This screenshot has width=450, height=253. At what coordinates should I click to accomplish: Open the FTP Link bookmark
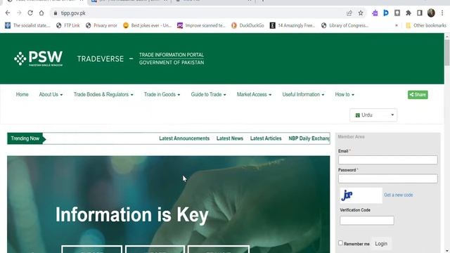pos(68,25)
